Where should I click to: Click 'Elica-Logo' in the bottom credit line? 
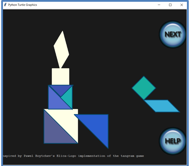(67, 156)
